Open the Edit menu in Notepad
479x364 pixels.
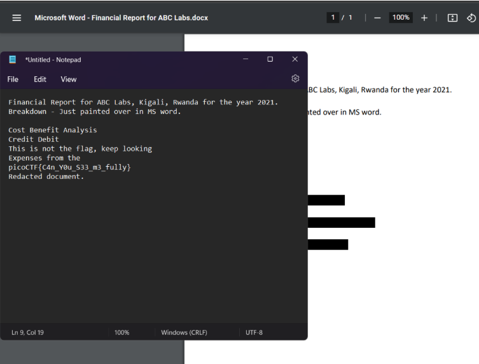(x=40, y=80)
